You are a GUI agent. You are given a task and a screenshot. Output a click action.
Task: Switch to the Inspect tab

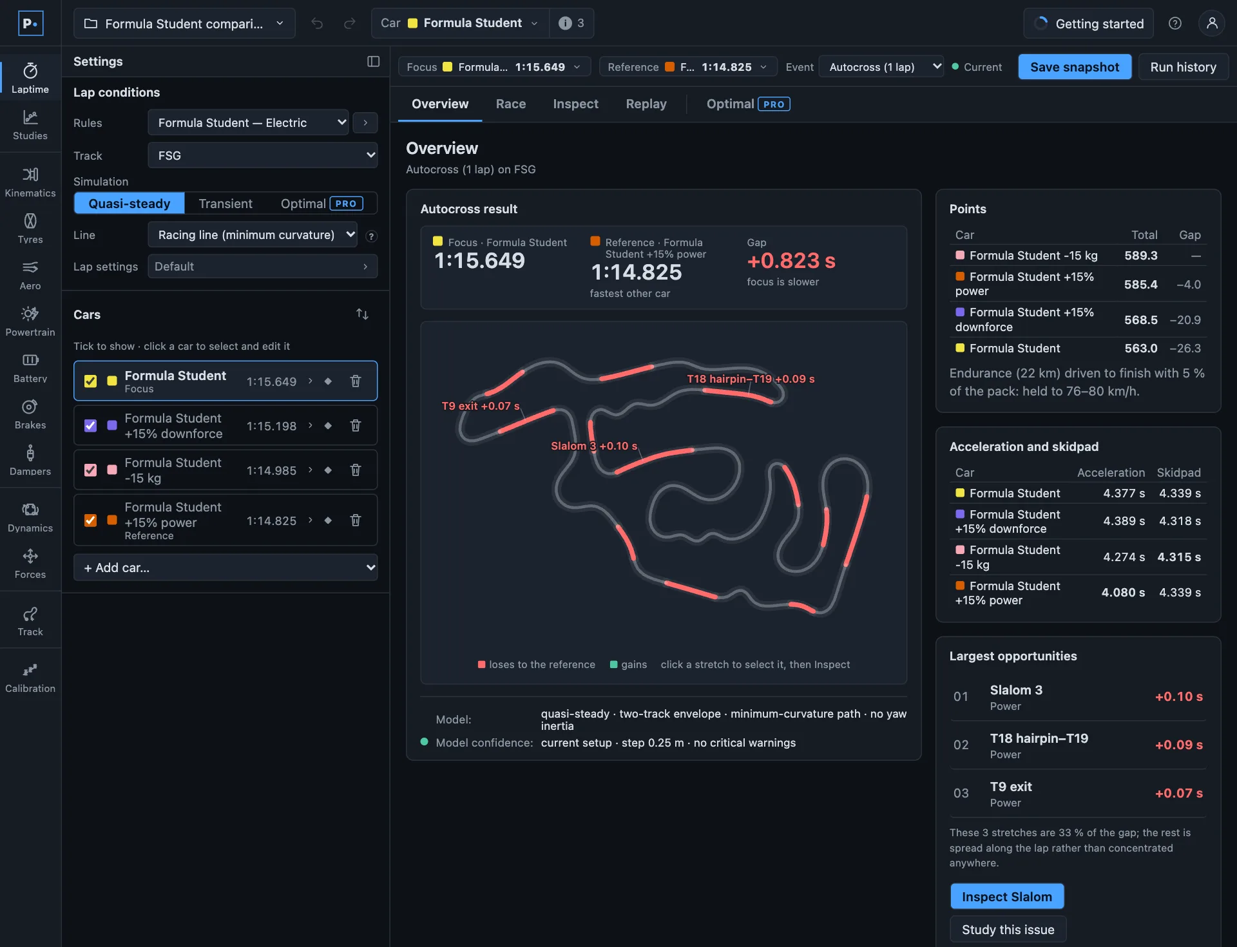(575, 104)
